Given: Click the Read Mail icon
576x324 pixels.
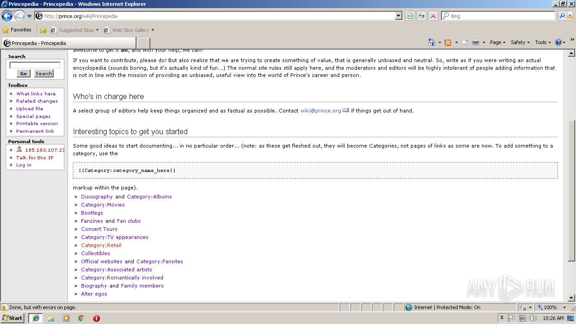Looking at the screenshot, I should click(x=465, y=42).
